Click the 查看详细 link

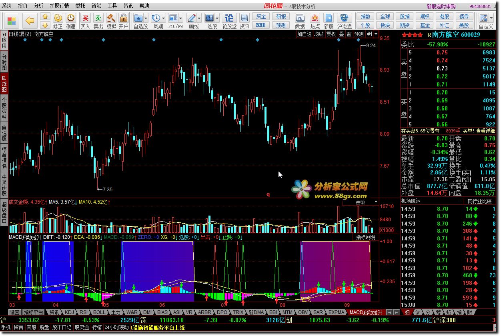click(485, 131)
